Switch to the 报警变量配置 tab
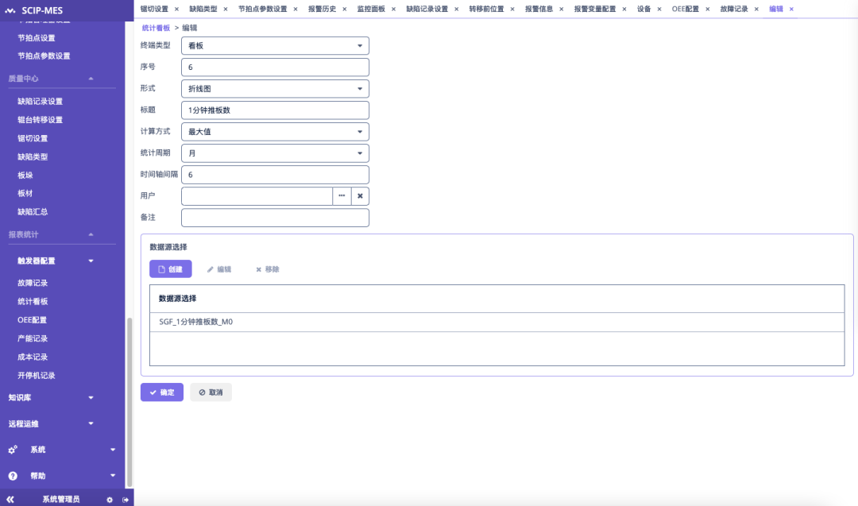 [x=595, y=10]
